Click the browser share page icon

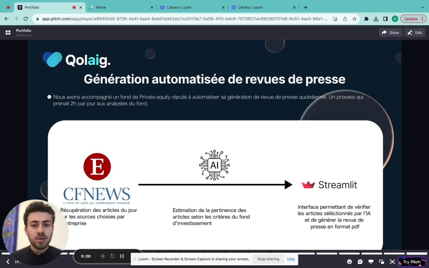click(345, 19)
